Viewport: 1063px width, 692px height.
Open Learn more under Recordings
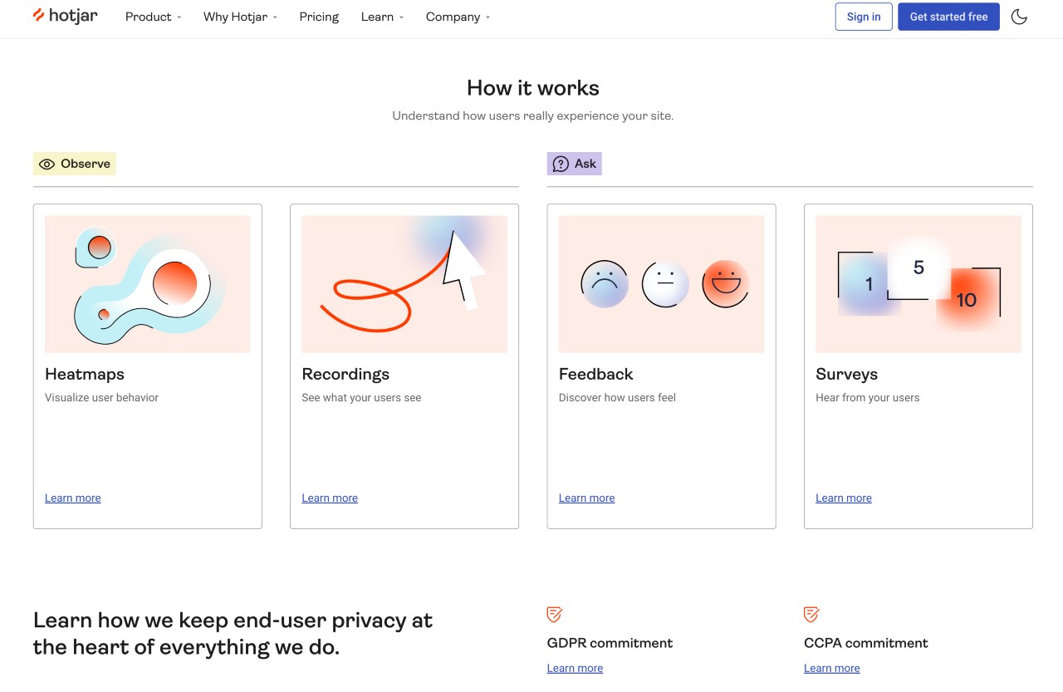(329, 498)
